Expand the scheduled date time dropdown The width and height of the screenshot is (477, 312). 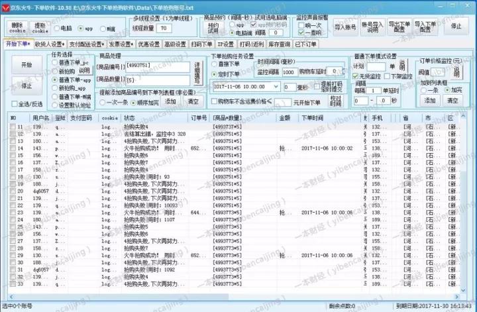click(x=276, y=87)
